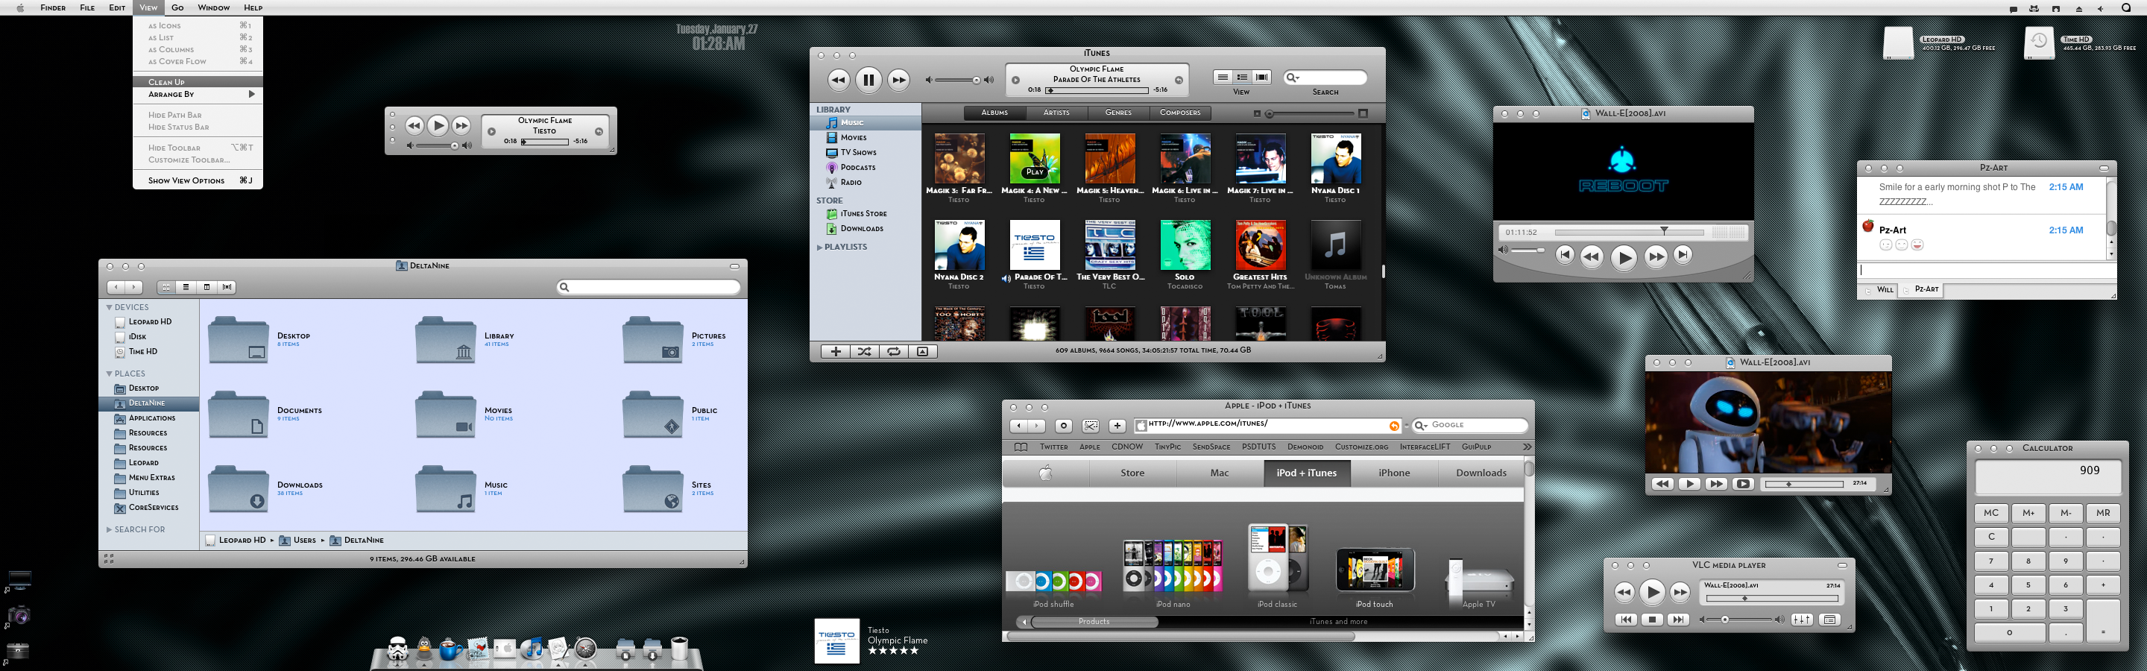
Task: Collapse the Places section in Finder sidebar
Action: 108,374
